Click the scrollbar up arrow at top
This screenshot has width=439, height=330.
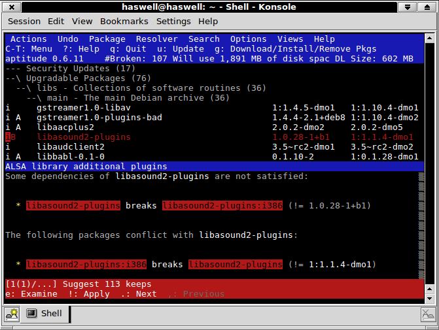tap(429, 38)
